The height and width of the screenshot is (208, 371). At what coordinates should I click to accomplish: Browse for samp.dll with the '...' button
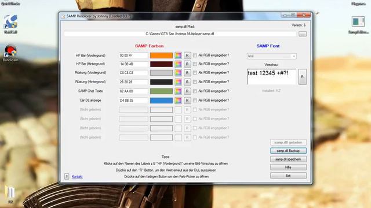pyautogui.click(x=303, y=34)
